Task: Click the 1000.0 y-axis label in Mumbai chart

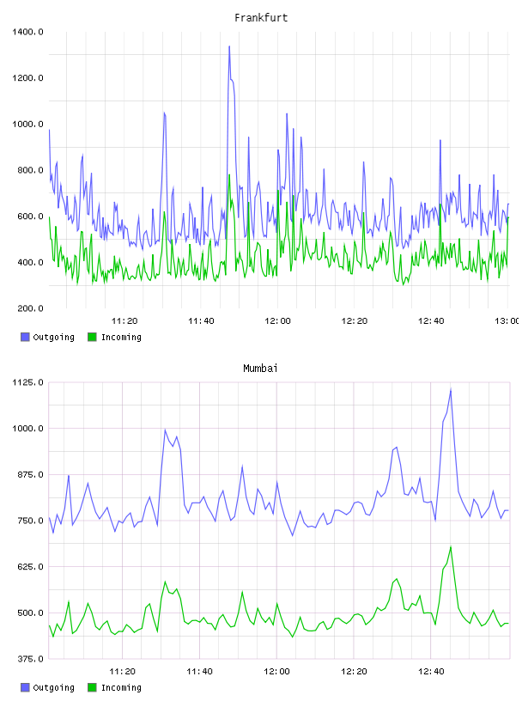Action: point(27,429)
